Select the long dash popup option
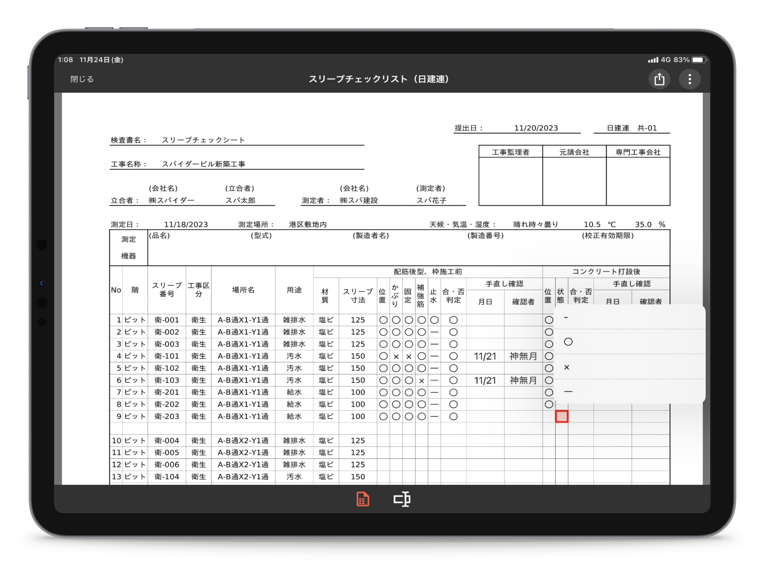765x567 pixels. [x=568, y=392]
